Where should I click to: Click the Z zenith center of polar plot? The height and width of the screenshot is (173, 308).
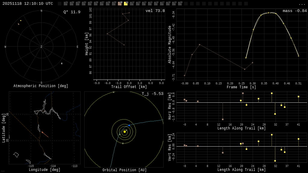[42, 47]
